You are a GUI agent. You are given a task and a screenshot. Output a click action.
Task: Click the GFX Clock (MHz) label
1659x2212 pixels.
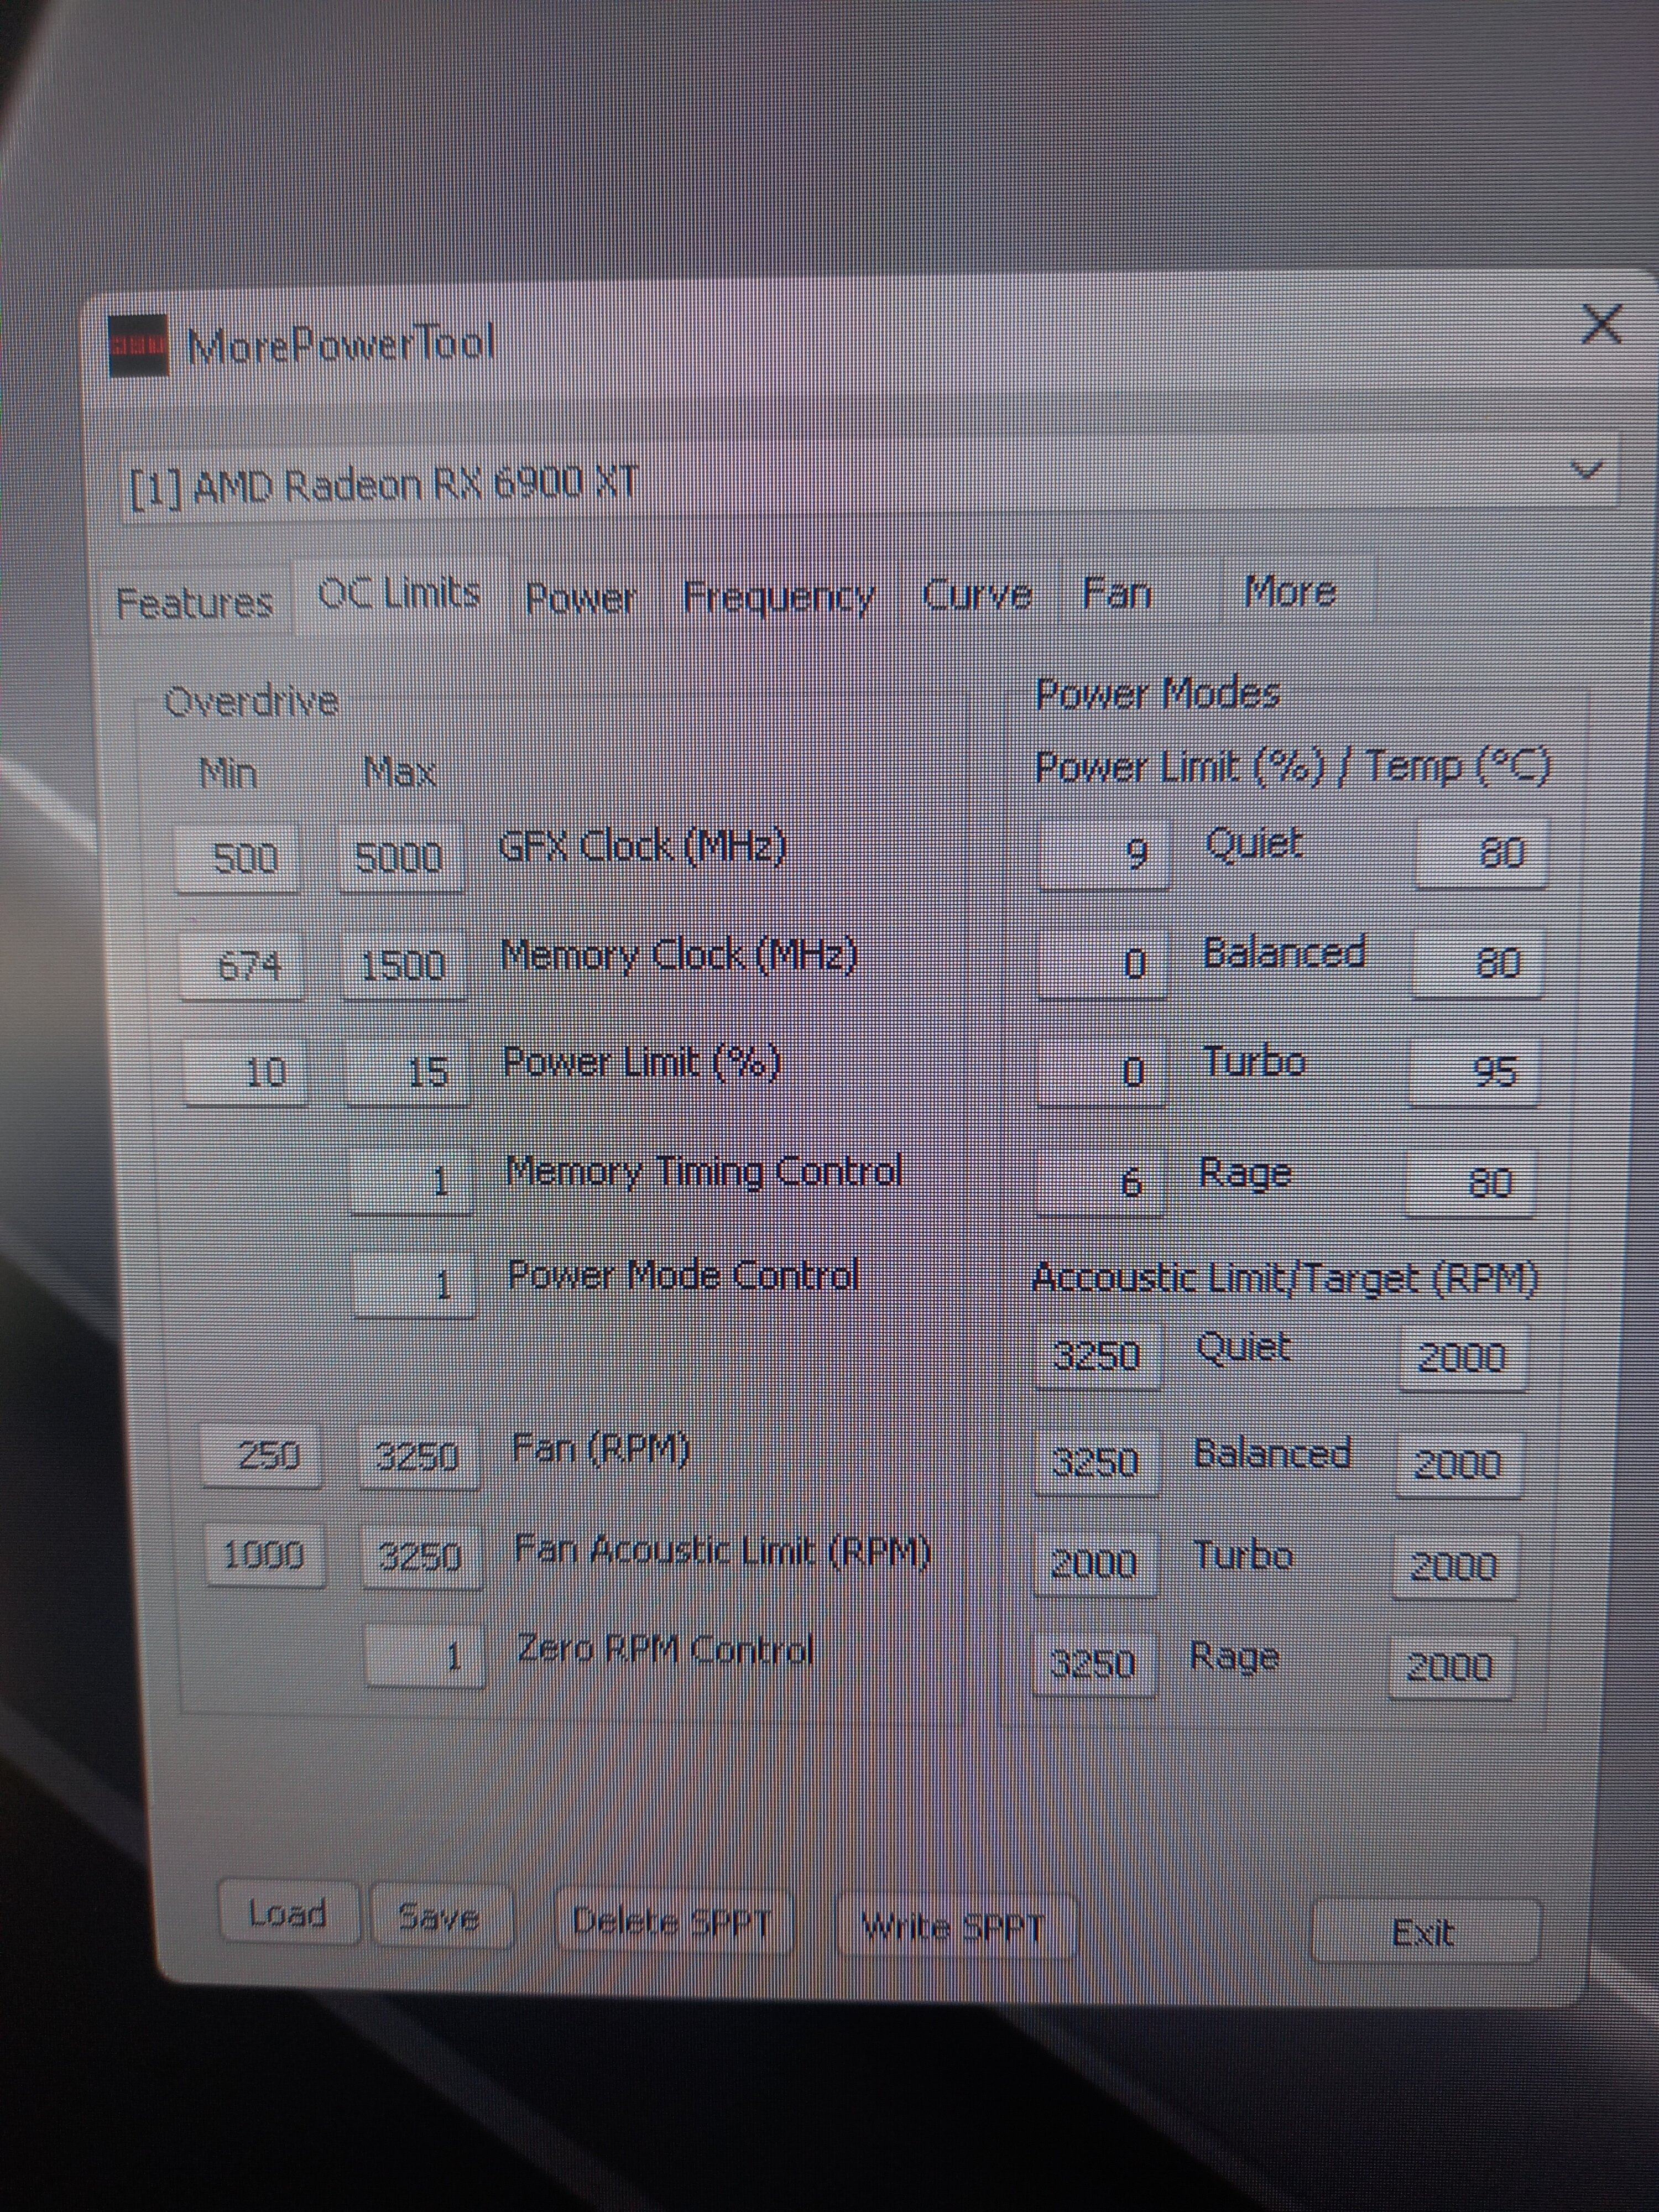click(642, 847)
